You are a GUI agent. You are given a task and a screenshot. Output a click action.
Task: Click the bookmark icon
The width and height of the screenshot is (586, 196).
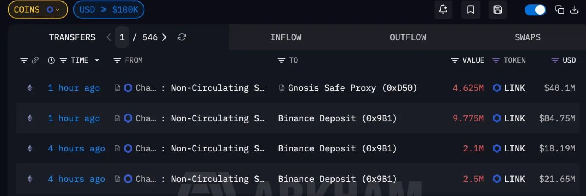(x=471, y=10)
